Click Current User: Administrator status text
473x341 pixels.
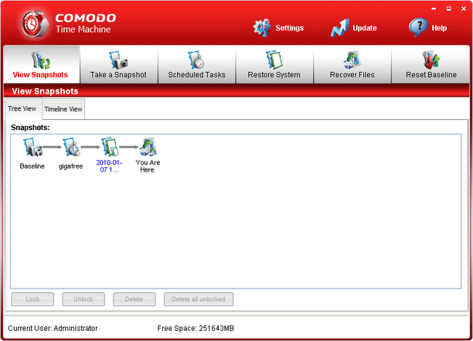[53, 329]
